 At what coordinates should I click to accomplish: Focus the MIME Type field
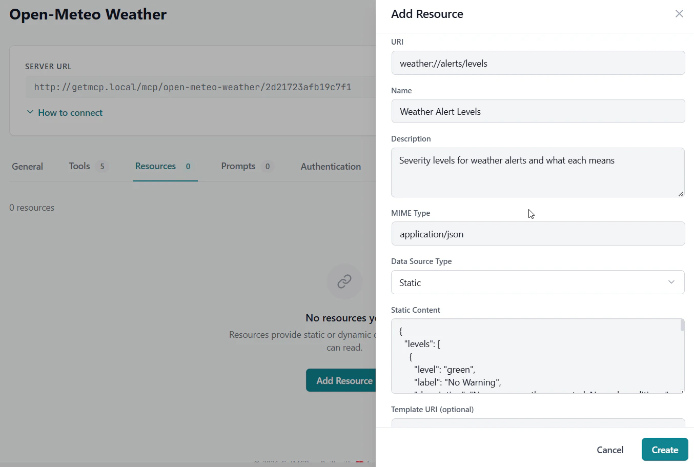[538, 234]
